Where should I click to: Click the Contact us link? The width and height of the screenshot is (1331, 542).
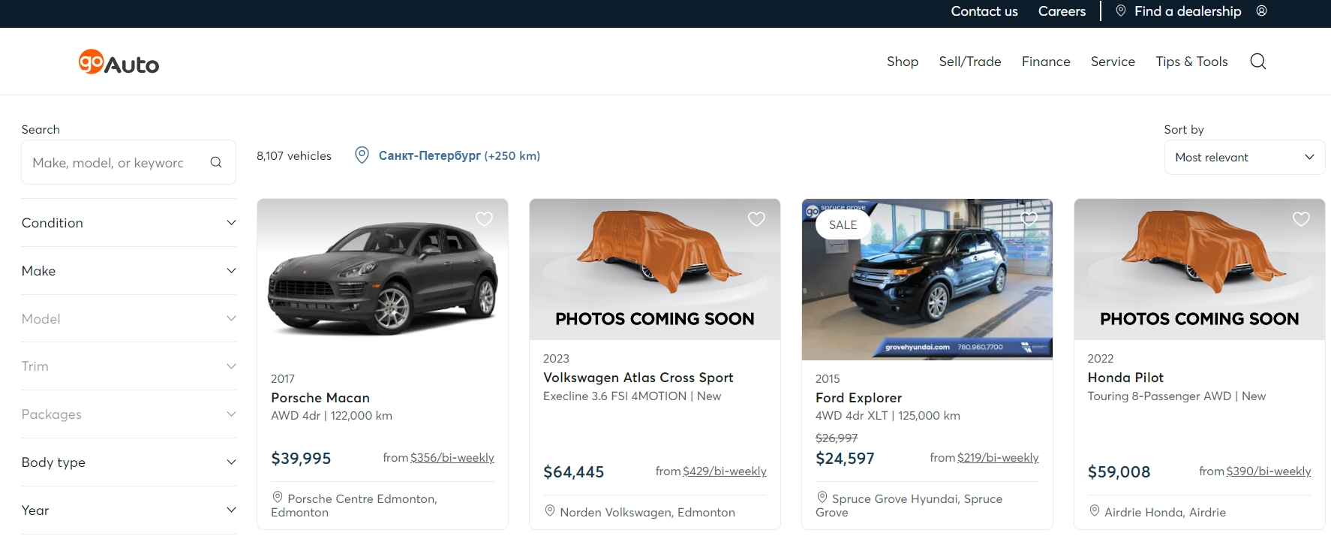(x=984, y=11)
